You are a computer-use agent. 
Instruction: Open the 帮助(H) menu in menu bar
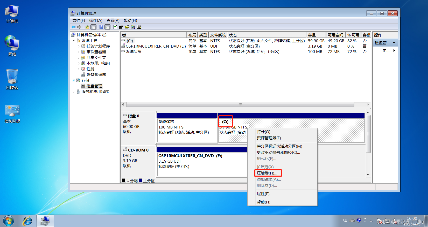coord(130,20)
